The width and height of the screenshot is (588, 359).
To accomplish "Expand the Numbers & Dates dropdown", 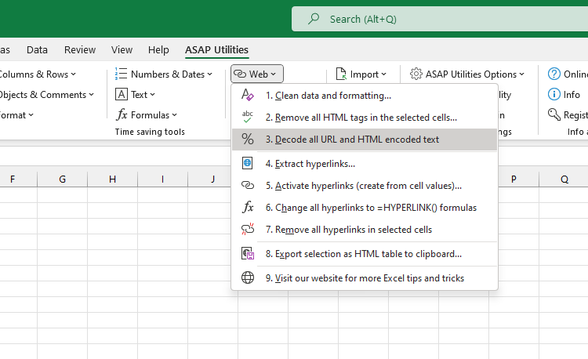I will (x=164, y=74).
